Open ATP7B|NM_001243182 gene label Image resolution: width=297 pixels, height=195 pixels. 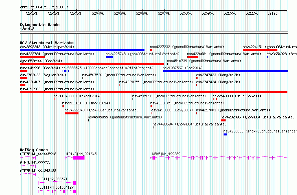(38, 171)
